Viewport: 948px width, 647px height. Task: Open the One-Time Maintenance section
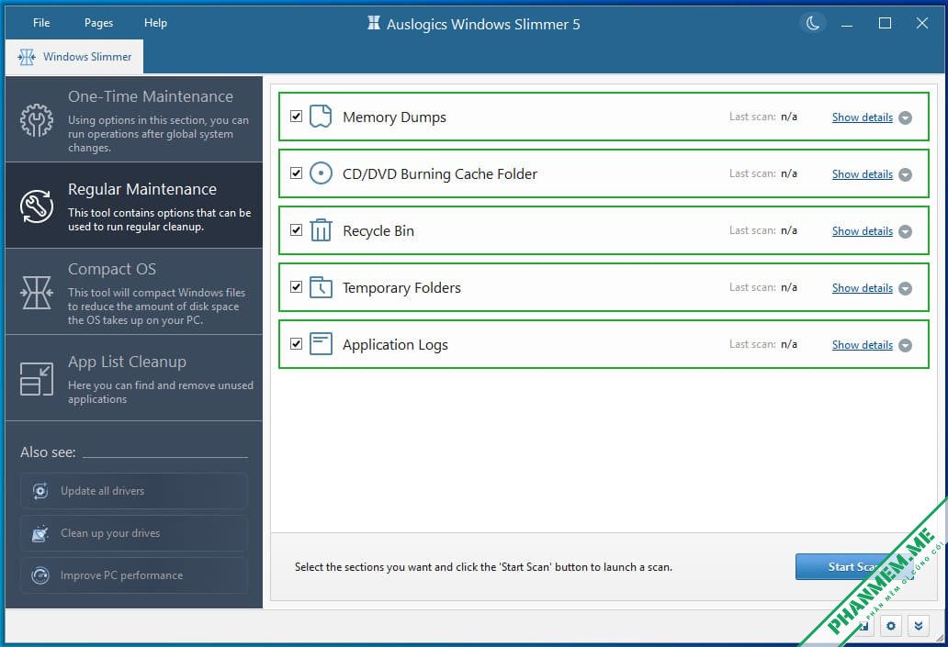click(134, 119)
